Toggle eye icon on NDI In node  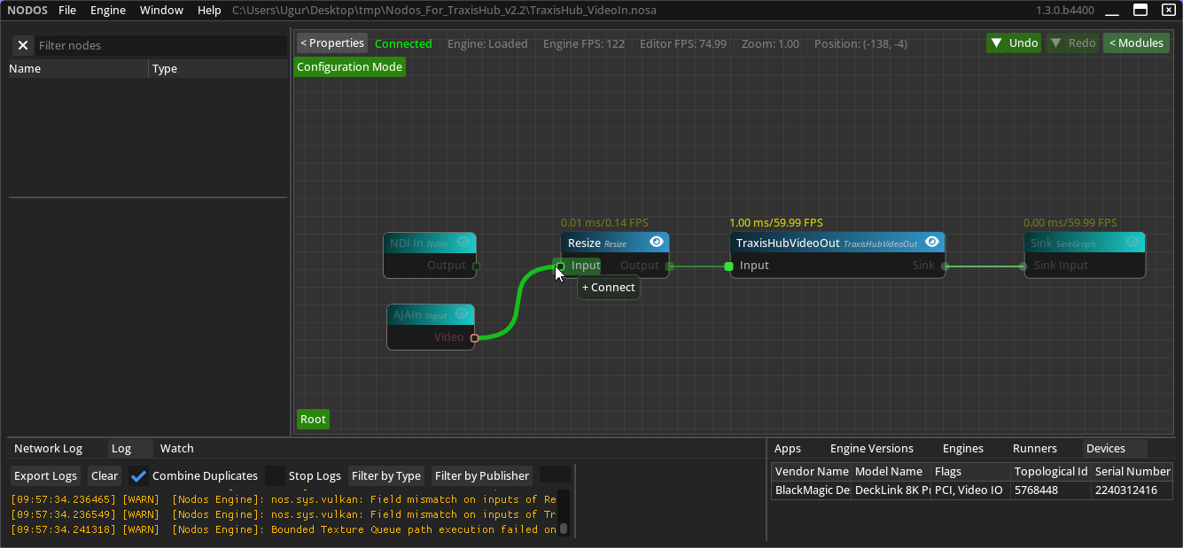[463, 242]
